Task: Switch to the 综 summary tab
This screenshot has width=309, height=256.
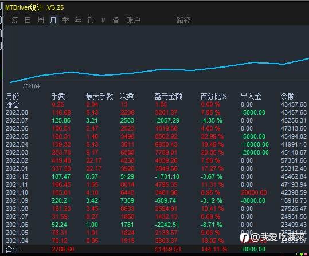Action: pyautogui.click(x=15, y=20)
